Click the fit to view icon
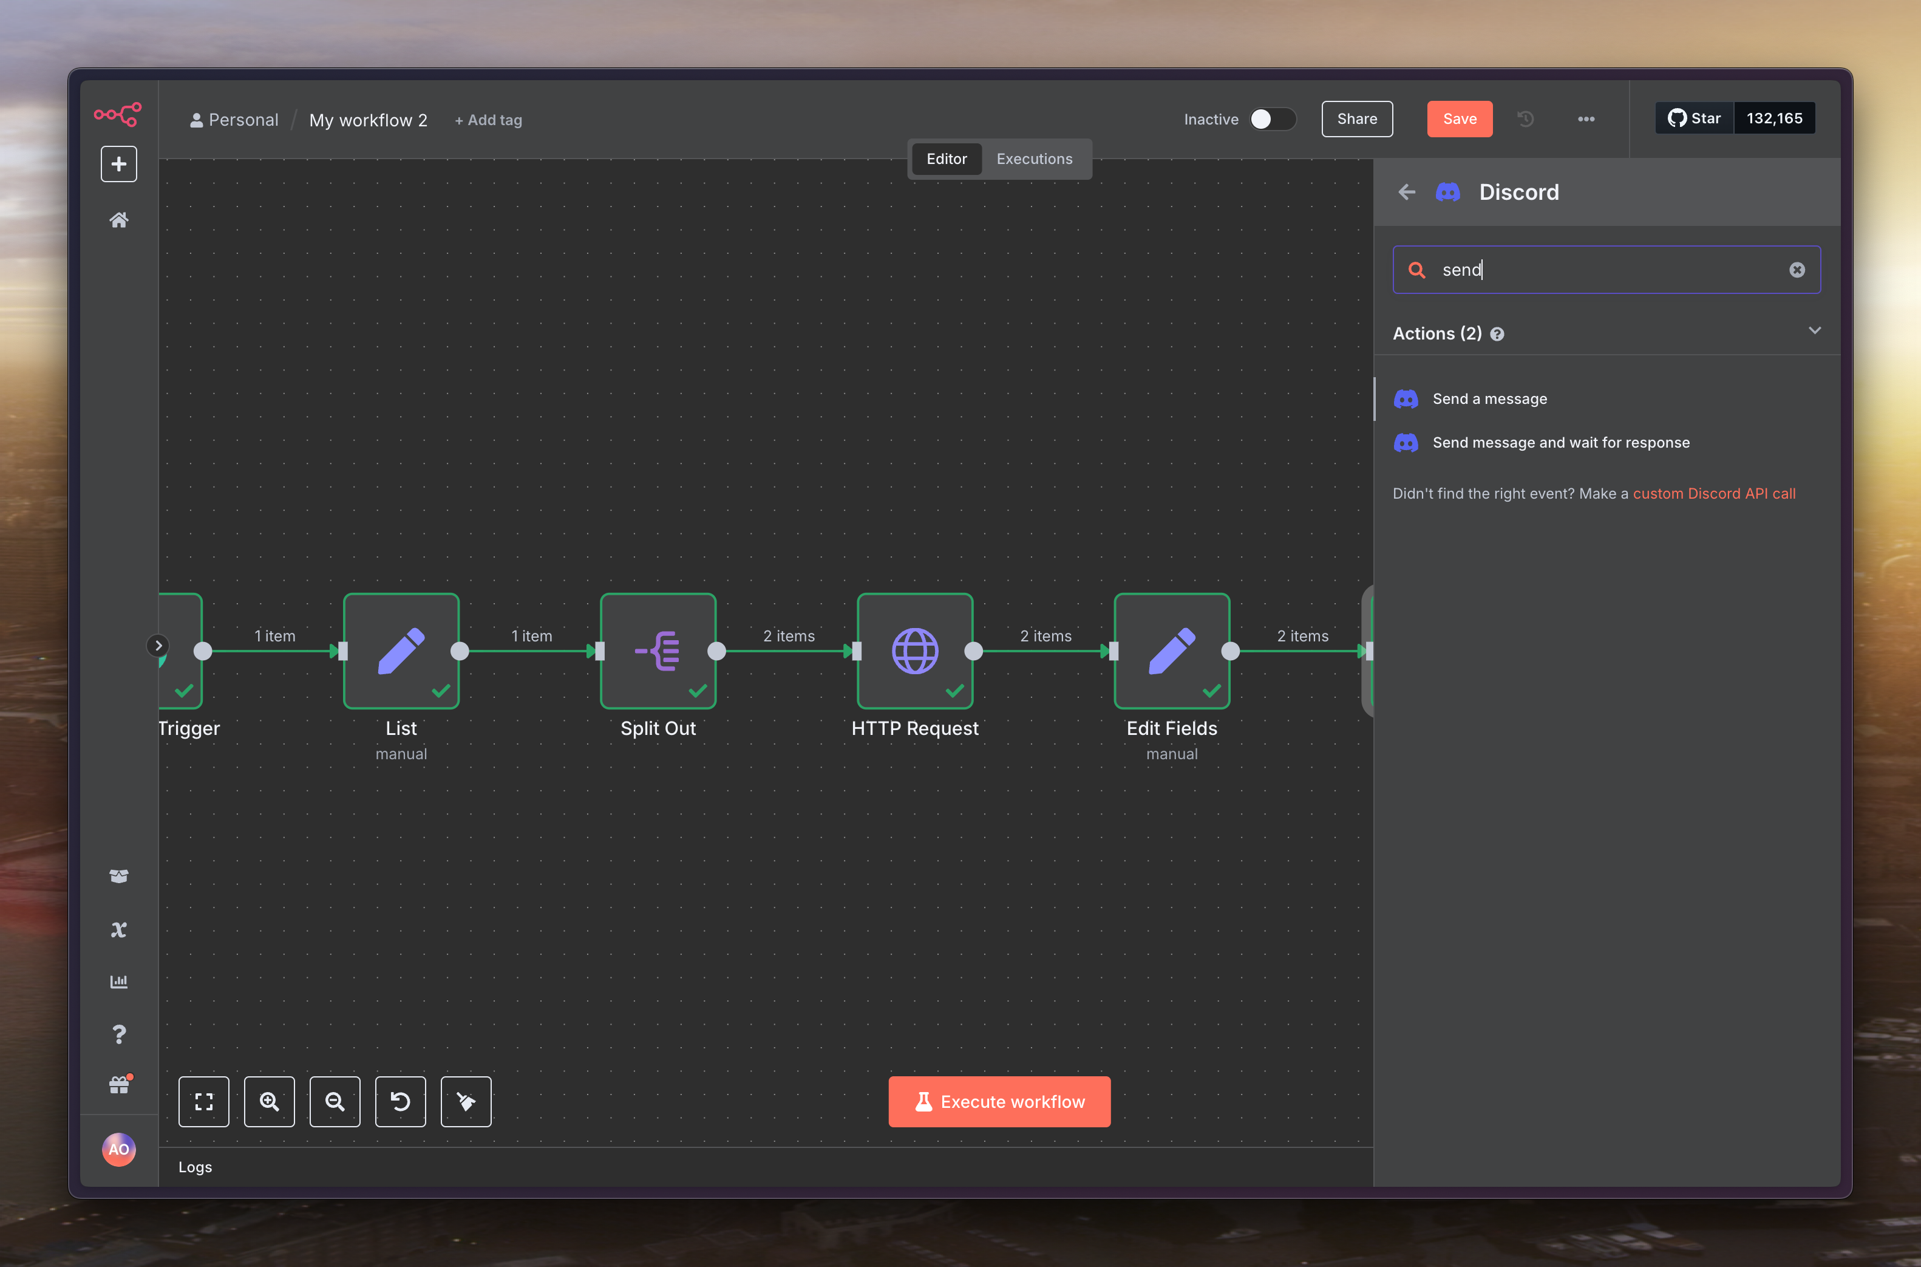Screen dimensions: 1921x1267 point(203,1101)
